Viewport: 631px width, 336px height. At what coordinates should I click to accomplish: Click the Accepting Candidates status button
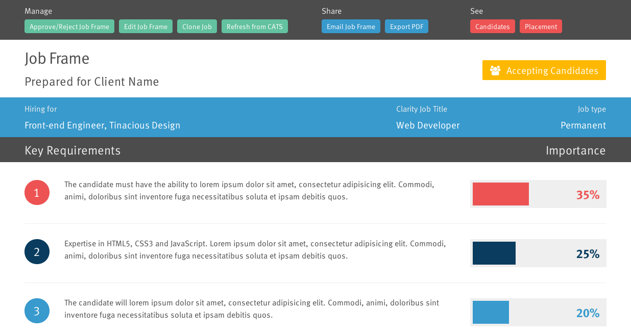tap(544, 70)
